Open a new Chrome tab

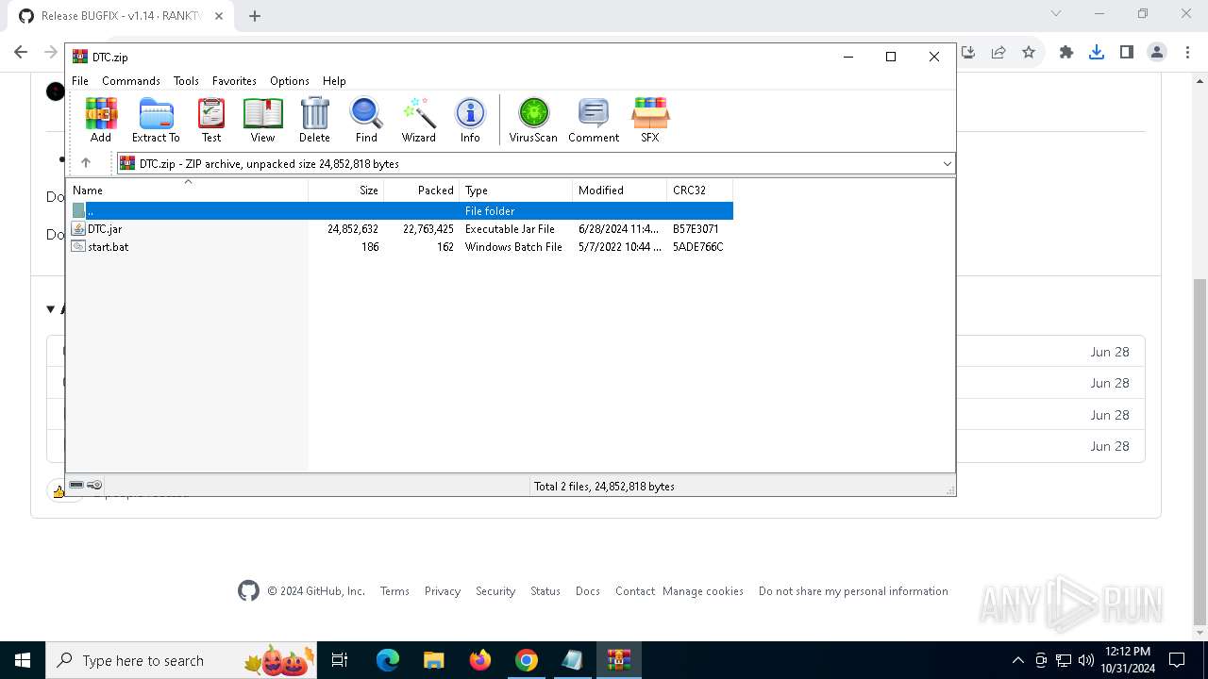coord(255,15)
